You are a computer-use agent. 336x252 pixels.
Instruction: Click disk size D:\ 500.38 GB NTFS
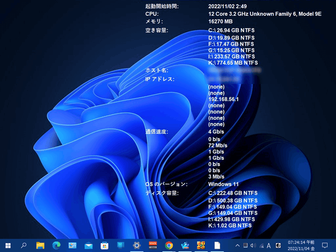coord(232,201)
